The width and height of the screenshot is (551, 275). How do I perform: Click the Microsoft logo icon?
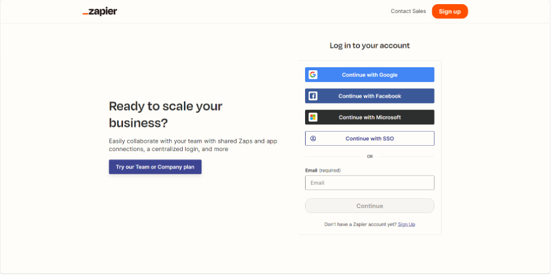(x=313, y=117)
